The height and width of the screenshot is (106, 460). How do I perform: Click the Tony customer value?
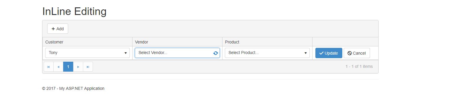pyautogui.click(x=53, y=53)
